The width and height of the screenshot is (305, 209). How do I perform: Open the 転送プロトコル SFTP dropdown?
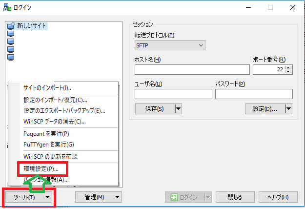[169, 45]
